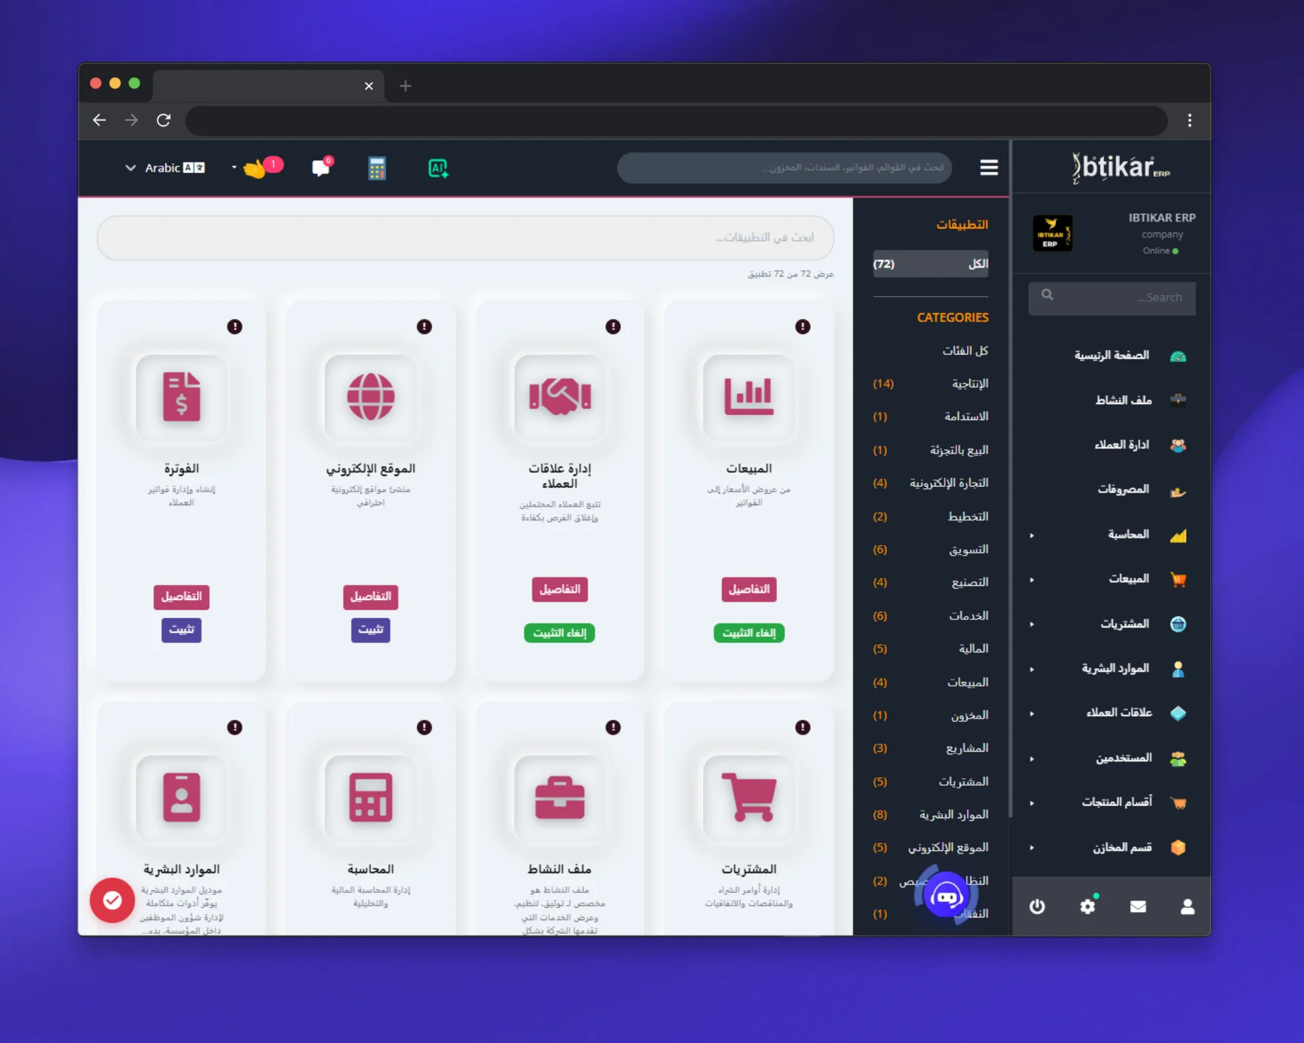Viewport: 1304px width, 1043px height.
Task: Expand the المحاسبة accounting submenu
Action: pyautogui.click(x=1033, y=535)
